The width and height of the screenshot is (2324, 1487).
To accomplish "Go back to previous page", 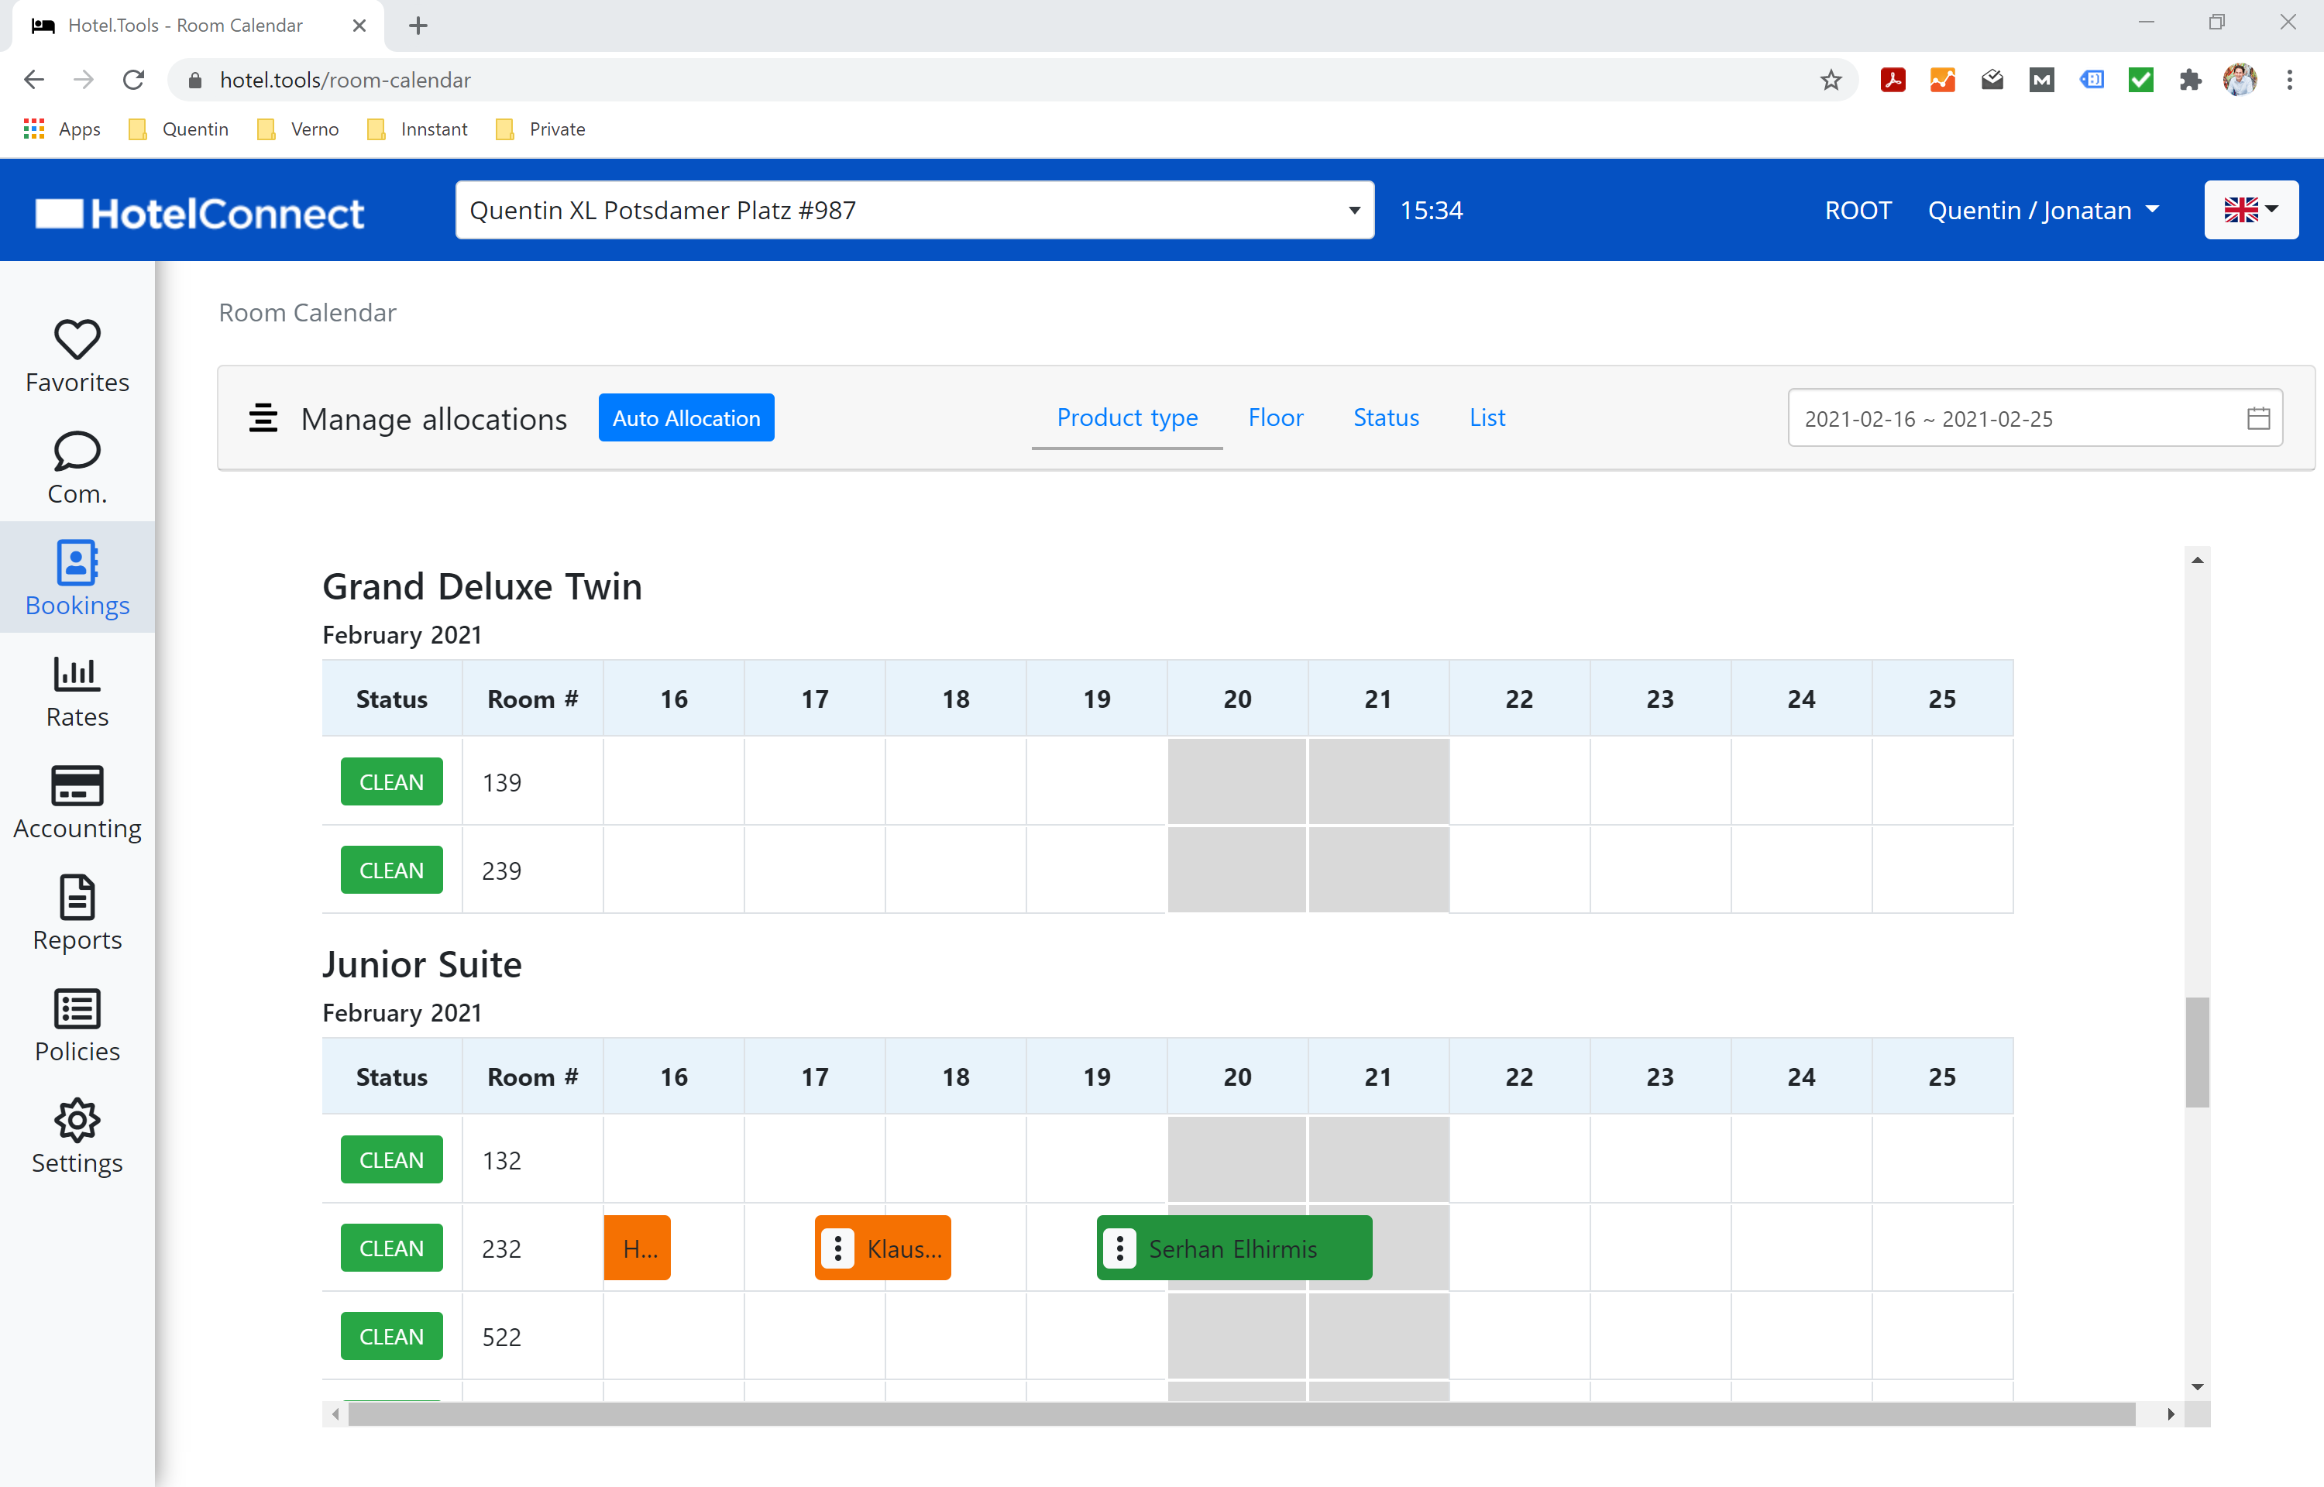I will [34, 80].
